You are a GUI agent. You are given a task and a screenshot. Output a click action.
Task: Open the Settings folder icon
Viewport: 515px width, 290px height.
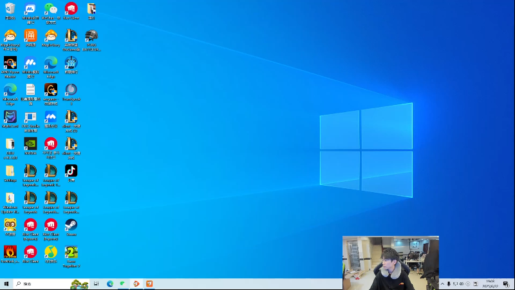pos(10,173)
